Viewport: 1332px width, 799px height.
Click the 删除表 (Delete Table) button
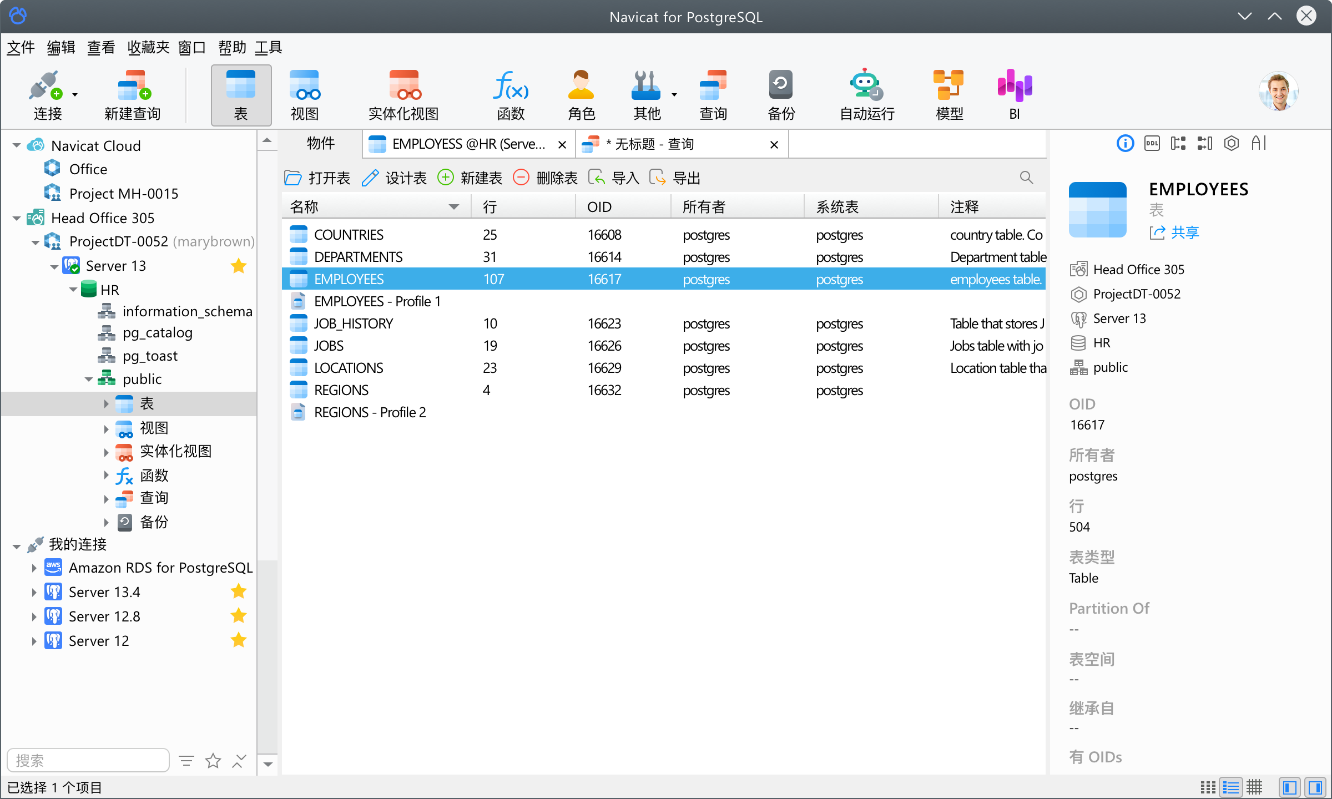point(545,178)
